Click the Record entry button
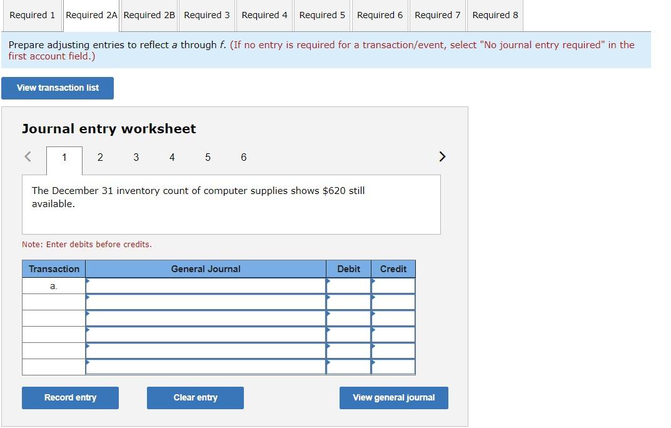 (70, 398)
